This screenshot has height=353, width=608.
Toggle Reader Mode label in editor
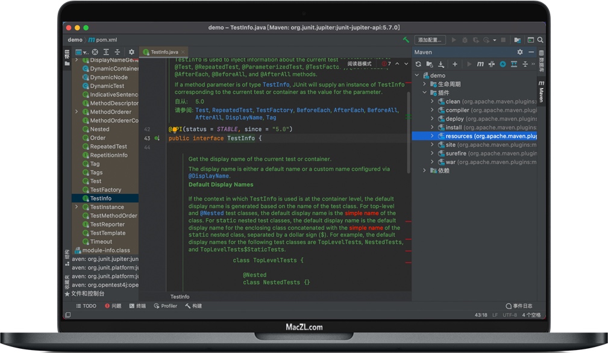coord(360,64)
